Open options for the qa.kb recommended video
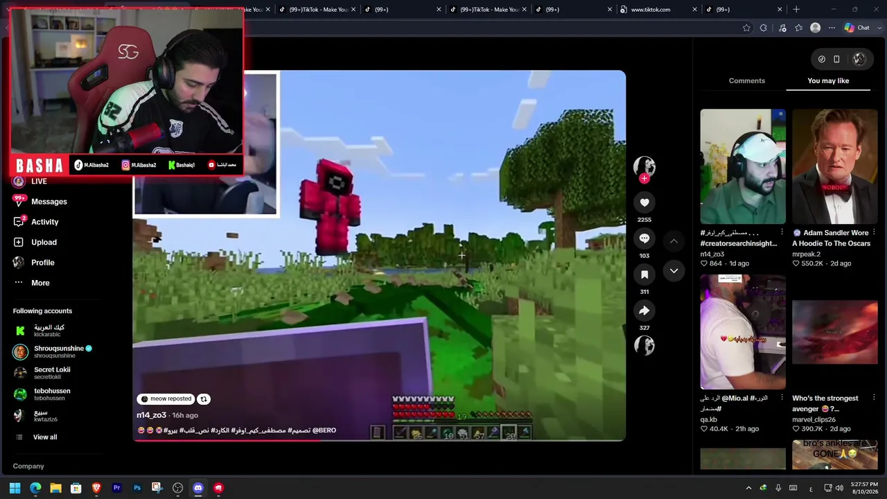Screen dimensions: 887x499 [x=782, y=398]
